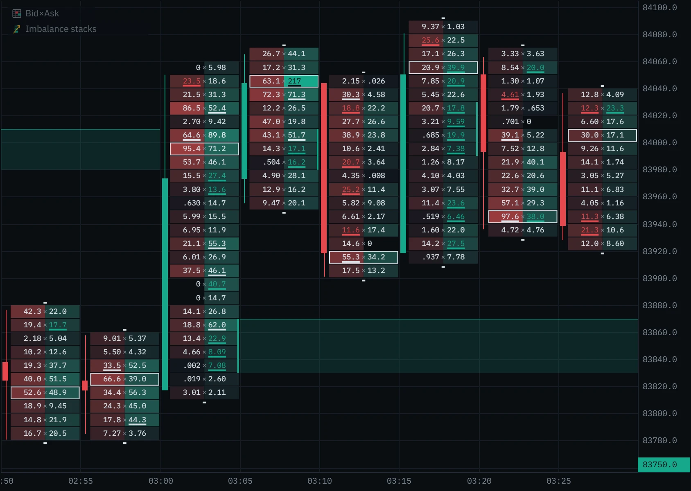Image resolution: width=691 pixels, height=491 pixels.
Task: Click the 02:55 time axis label
Action: tap(81, 481)
